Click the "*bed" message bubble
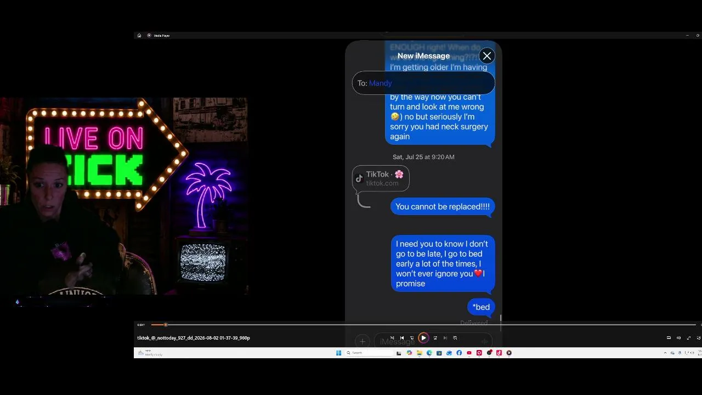Screen dimensions: 702x395 tap(481, 307)
